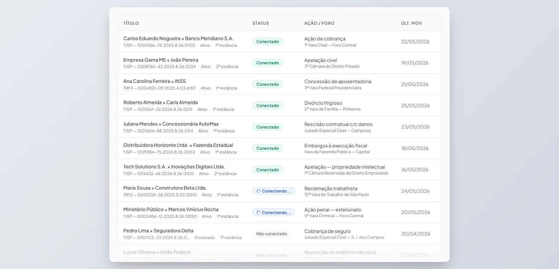Click date 20/05/2026
Screen dimensions: 559x269
click(416, 212)
